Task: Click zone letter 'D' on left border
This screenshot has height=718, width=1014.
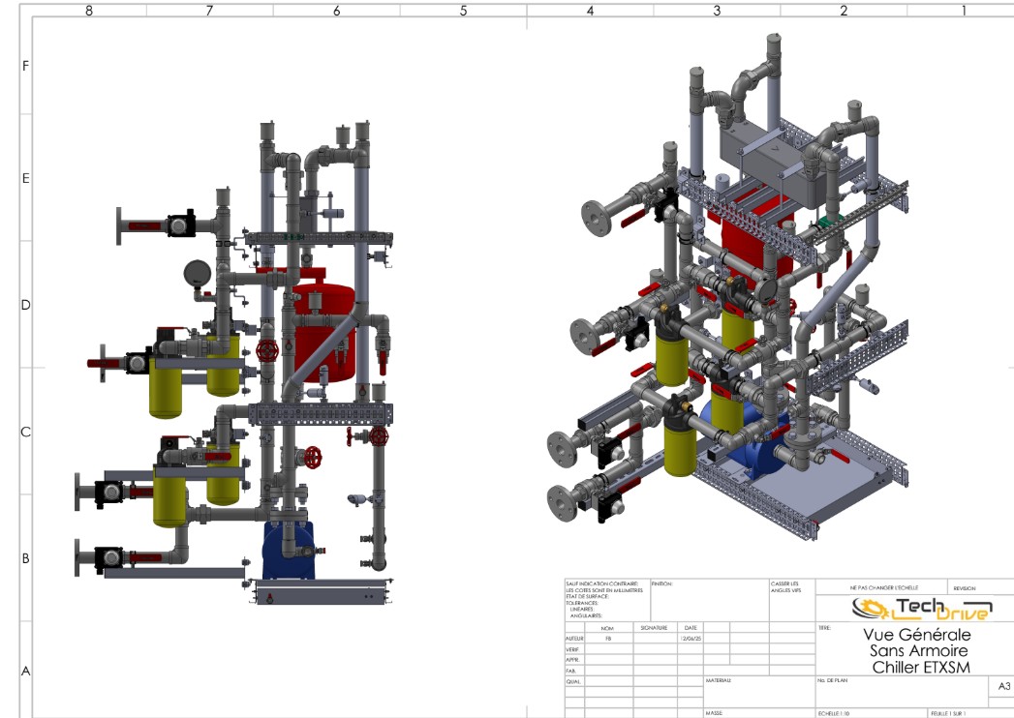Action: click(26, 305)
